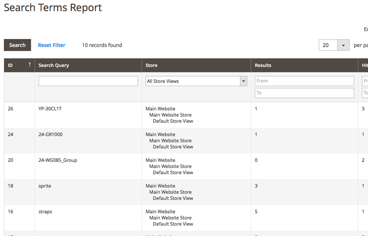Select the 24-WG085_Group search query row

pos(58,160)
